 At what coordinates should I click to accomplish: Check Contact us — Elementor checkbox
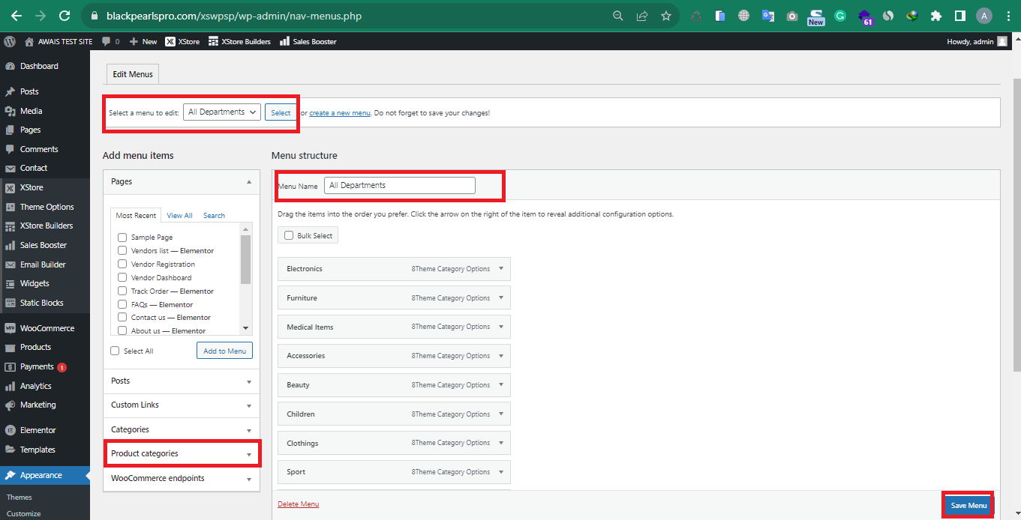tap(122, 317)
